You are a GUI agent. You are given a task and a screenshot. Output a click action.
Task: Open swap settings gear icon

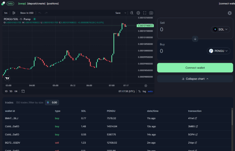(x=230, y=13)
